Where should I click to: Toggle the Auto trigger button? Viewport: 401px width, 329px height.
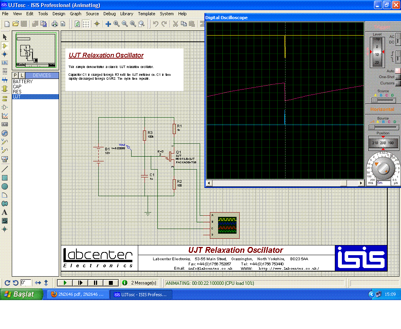[x=398, y=71]
